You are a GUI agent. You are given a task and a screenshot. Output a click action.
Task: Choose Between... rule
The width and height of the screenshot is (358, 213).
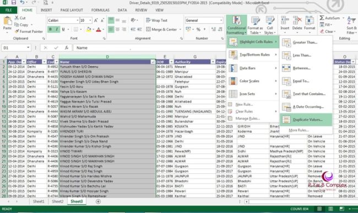tap(306, 68)
